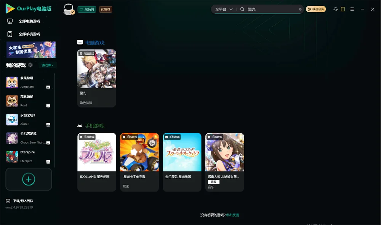Open the IDOLLAND 星光乐园 game thumbnail

pyautogui.click(x=97, y=152)
